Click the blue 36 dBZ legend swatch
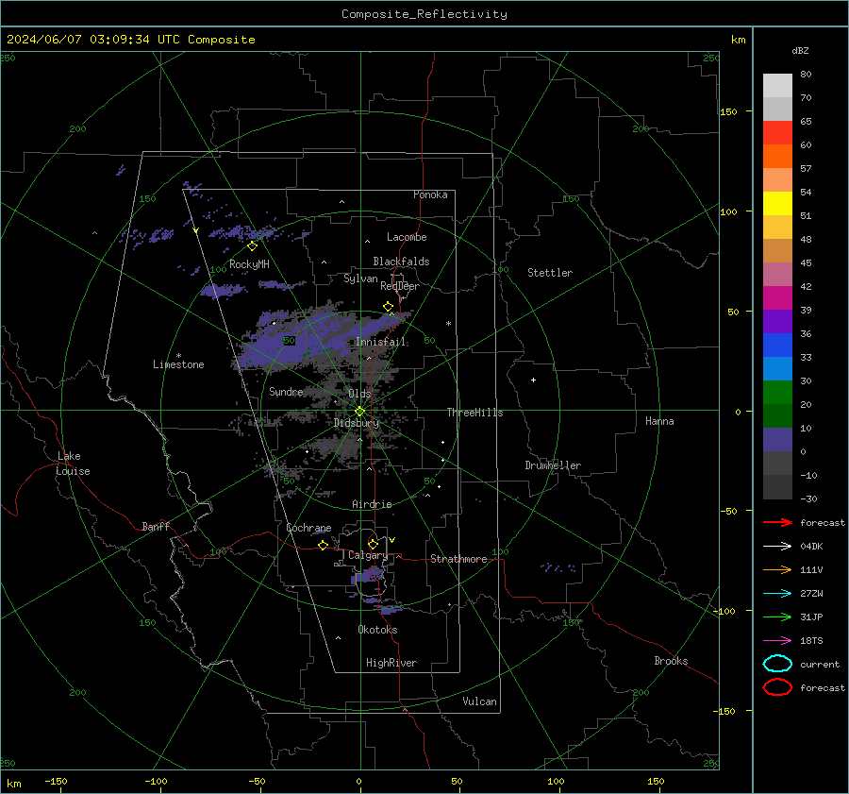 coord(777,345)
